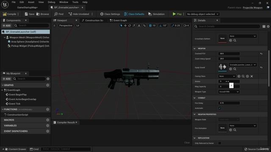Start Simulation mode

[x=156, y=14]
